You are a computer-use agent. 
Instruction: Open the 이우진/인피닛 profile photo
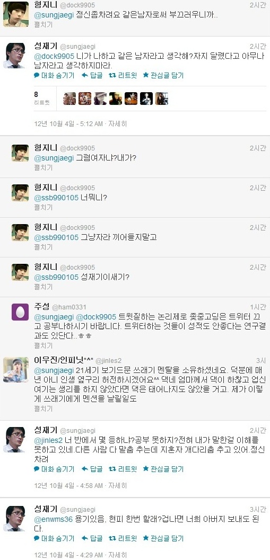pyautogui.click(x=16, y=369)
